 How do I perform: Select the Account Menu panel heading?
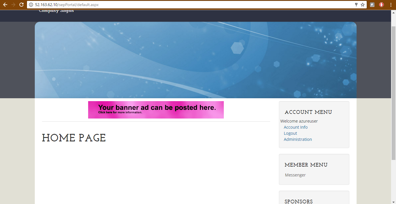(x=308, y=112)
